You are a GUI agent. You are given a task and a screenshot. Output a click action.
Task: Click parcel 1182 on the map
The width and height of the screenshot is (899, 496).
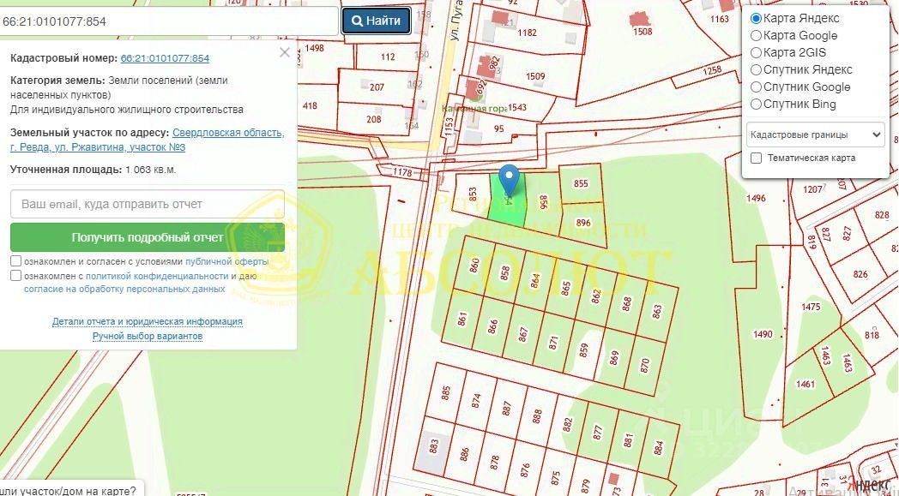[x=527, y=33]
